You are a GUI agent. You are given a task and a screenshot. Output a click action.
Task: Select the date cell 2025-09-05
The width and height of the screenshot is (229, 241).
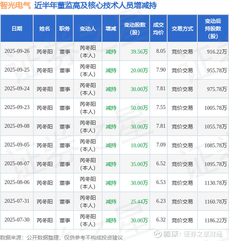tap(17, 145)
